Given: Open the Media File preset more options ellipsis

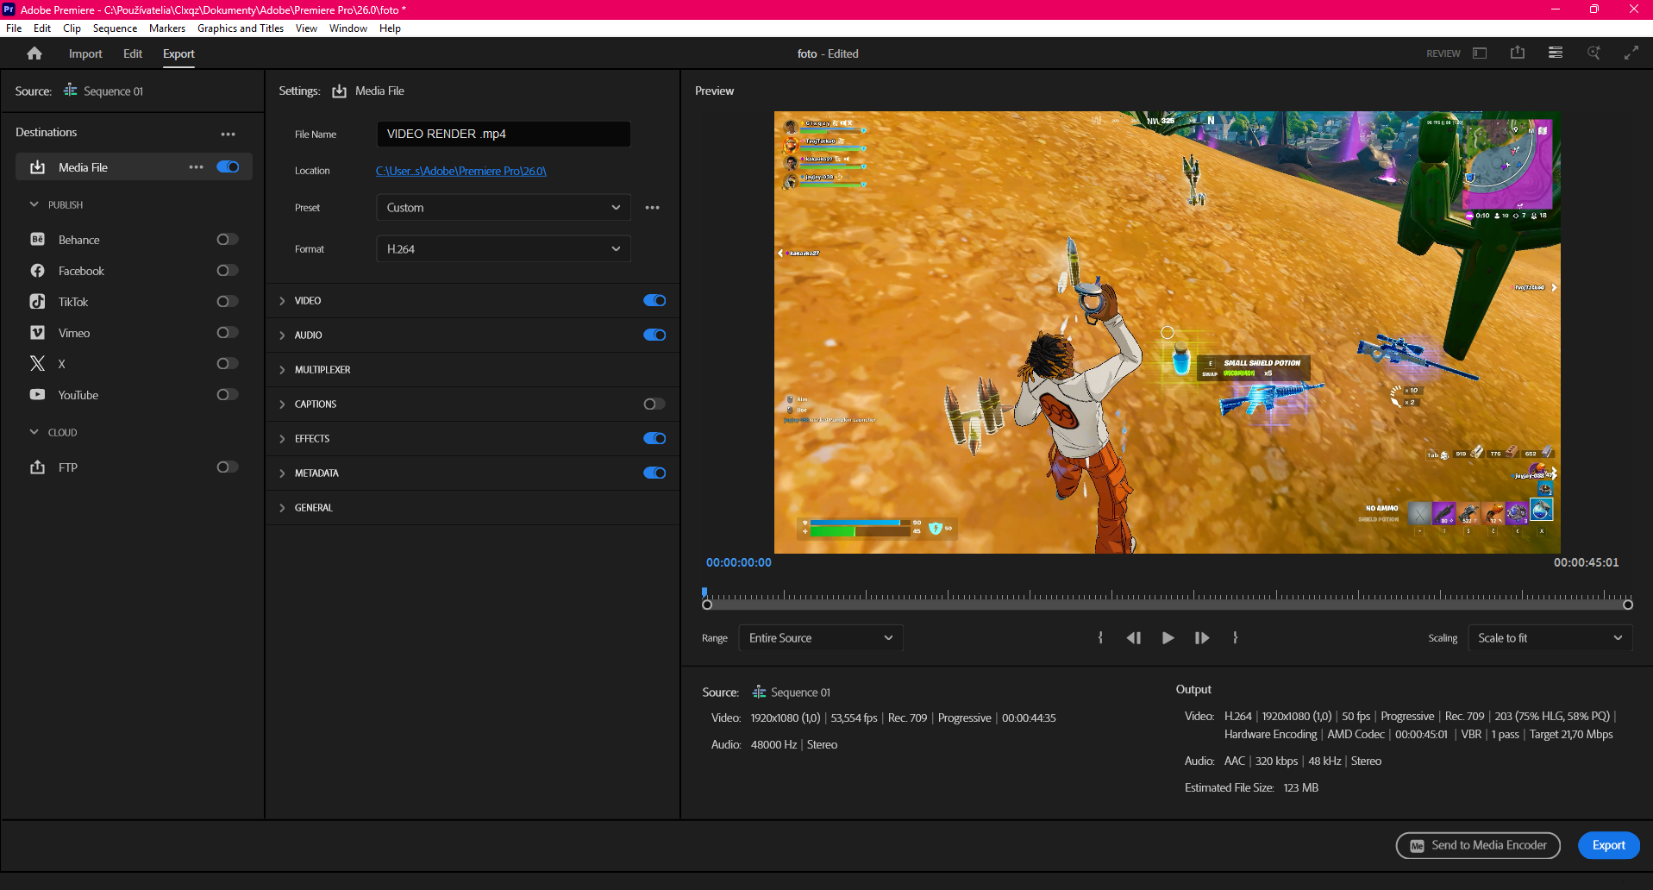Looking at the screenshot, I should pos(653,207).
